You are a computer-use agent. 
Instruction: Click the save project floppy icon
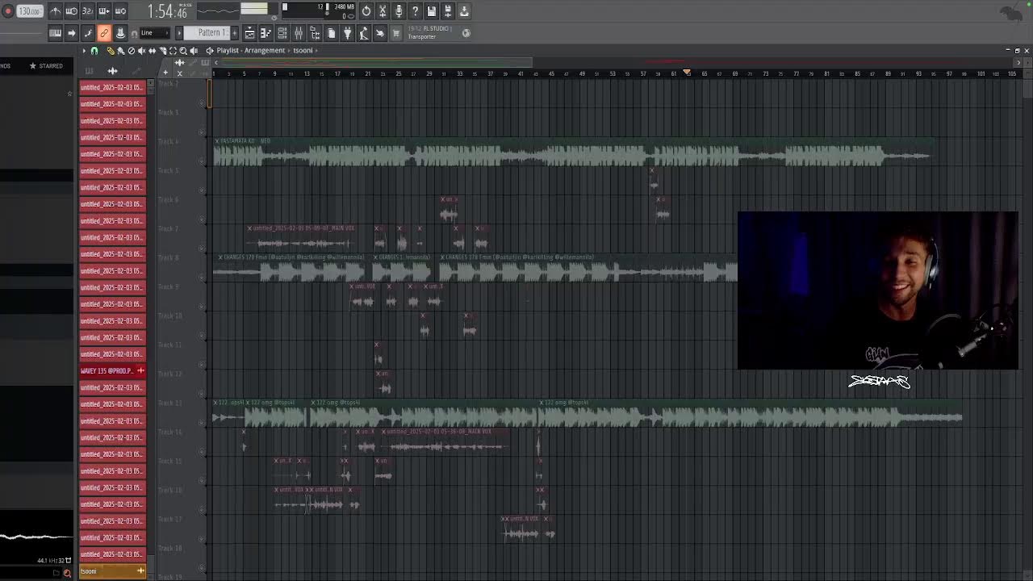click(x=432, y=11)
